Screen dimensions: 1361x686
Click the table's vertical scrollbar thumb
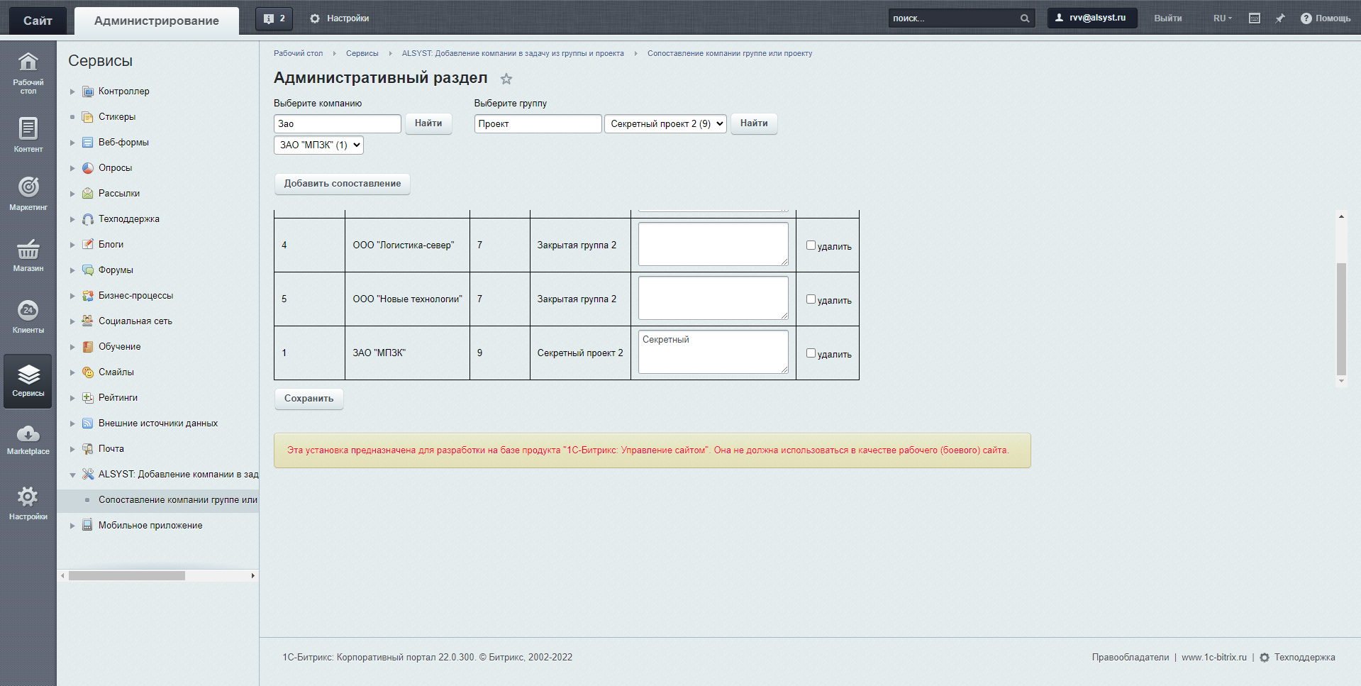(1340, 318)
